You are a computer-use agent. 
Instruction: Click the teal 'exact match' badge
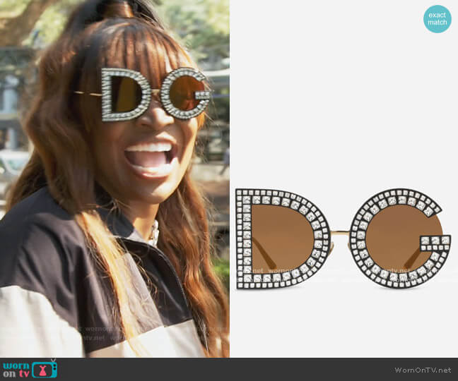pos(438,18)
